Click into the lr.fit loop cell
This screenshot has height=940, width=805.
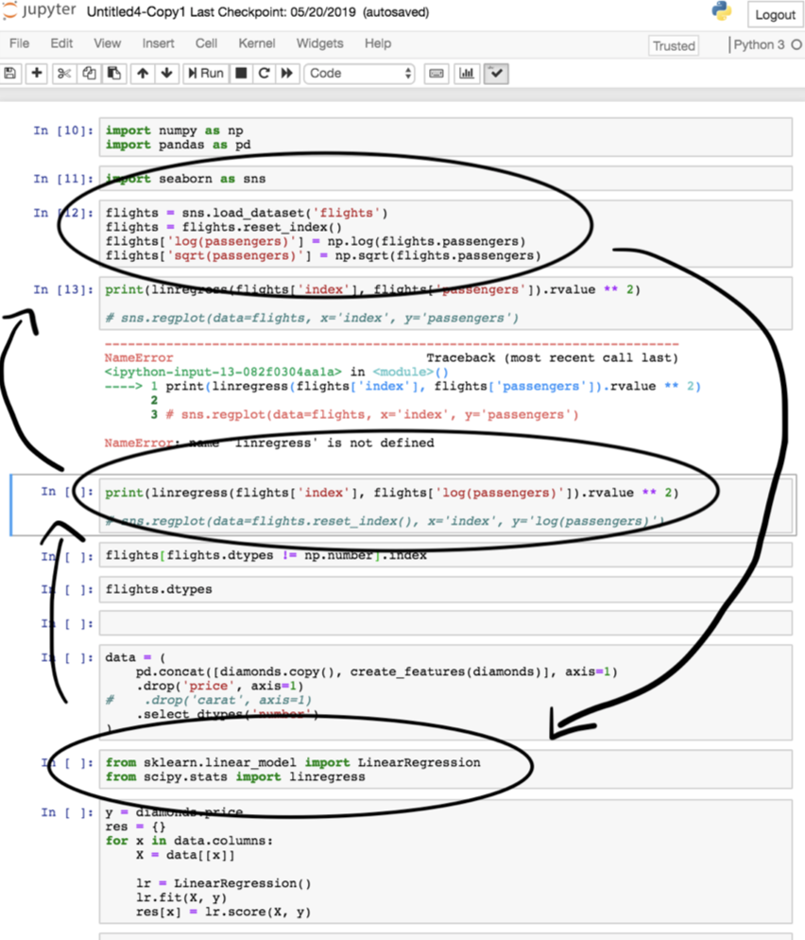point(446,862)
